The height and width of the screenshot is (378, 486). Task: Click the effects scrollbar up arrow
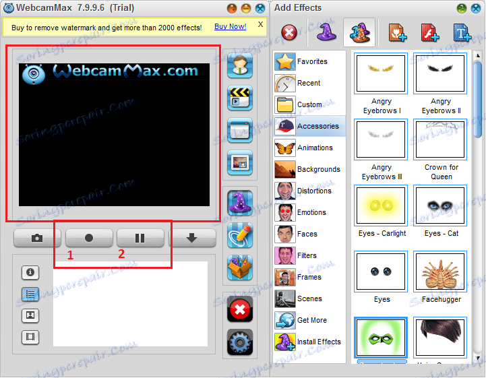pos(478,56)
